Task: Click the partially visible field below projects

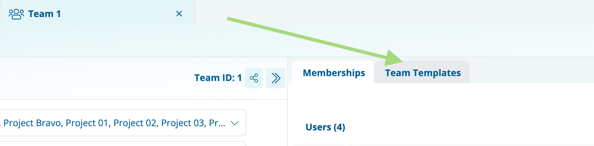Action: pyautogui.click(x=123, y=144)
